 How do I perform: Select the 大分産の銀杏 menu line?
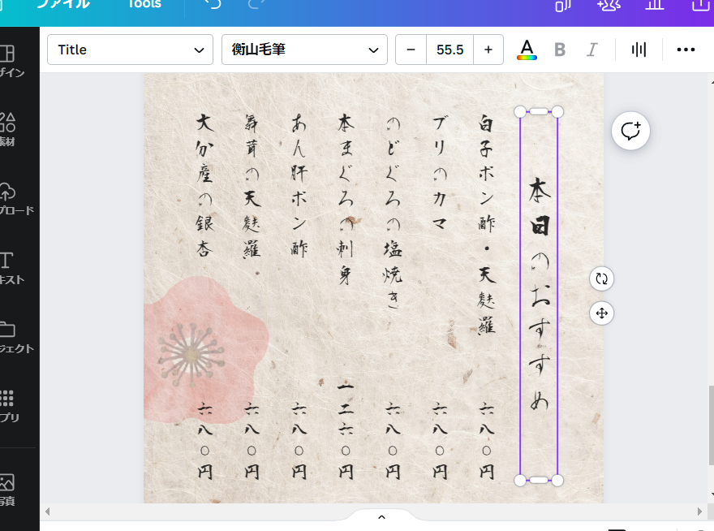pyautogui.click(x=205, y=186)
